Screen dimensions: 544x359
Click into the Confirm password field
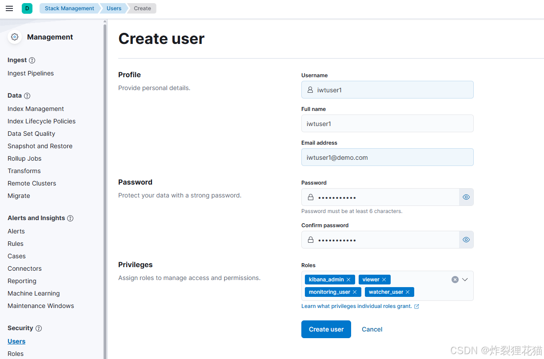[x=380, y=240]
